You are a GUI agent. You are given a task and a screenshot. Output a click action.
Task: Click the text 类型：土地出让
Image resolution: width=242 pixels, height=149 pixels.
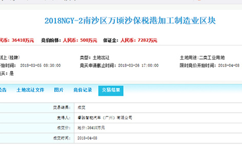click(95, 58)
